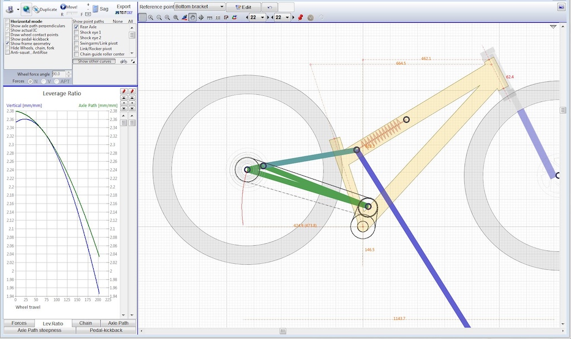
Task: Toggle Hide Wheels, chain, fork checkbox
Action: click(x=7, y=48)
